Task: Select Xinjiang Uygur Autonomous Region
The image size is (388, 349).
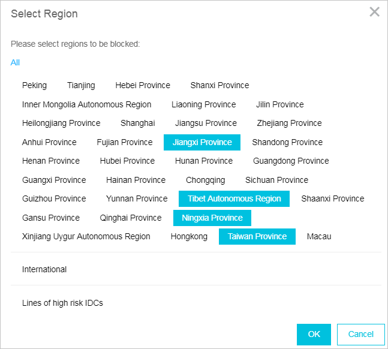Action: tap(86, 236)
